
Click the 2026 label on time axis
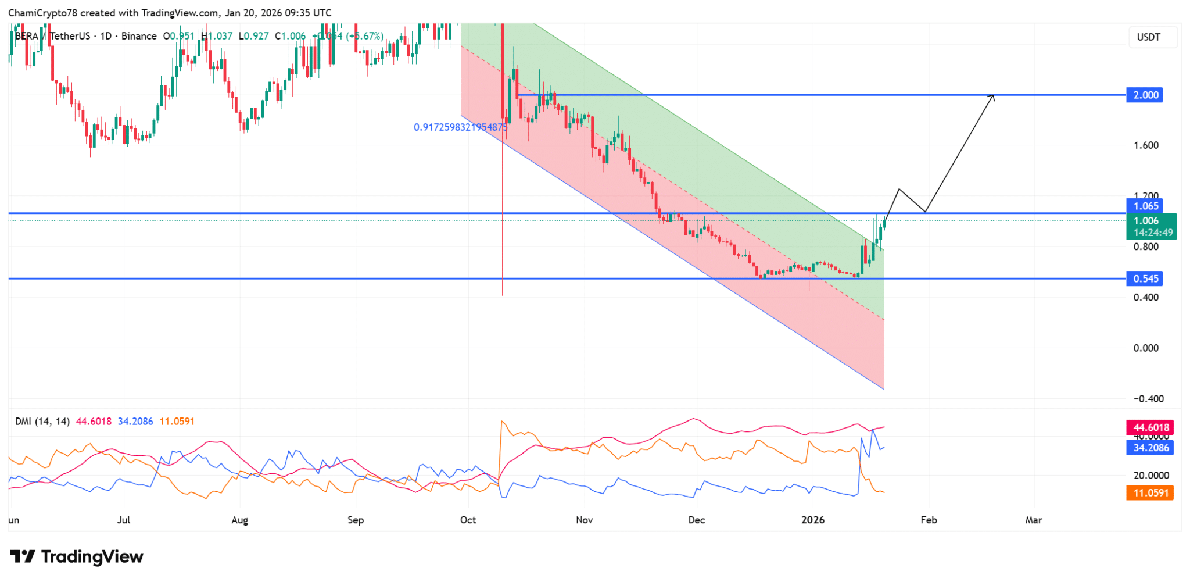click(813, 520)
